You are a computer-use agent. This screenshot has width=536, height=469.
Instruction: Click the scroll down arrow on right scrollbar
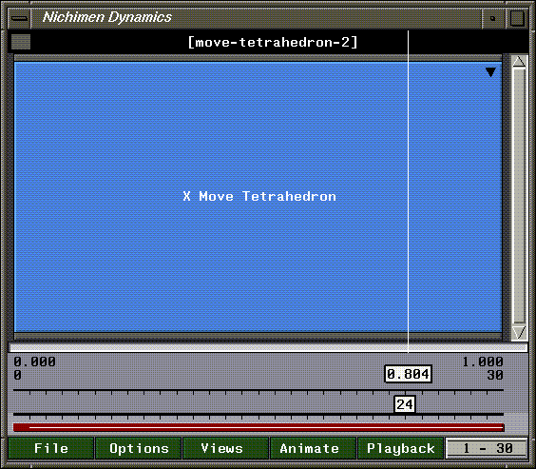tap(519, 332)
